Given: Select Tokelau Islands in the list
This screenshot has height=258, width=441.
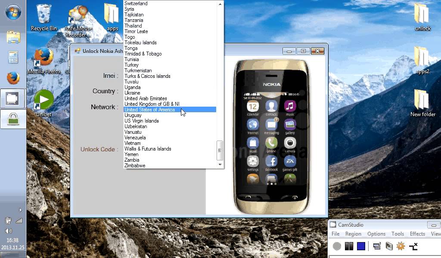Looking at the screenshot, I should pyautogui.click(x=170, y=43).
